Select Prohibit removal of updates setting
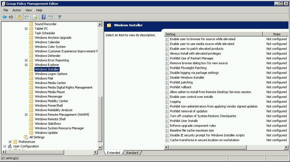Screen dimensions: 290x162 [x=188, y=111]
